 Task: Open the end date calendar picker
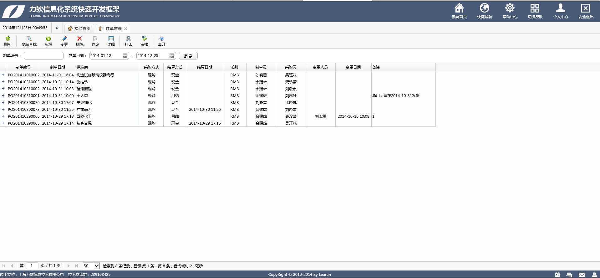172,56
